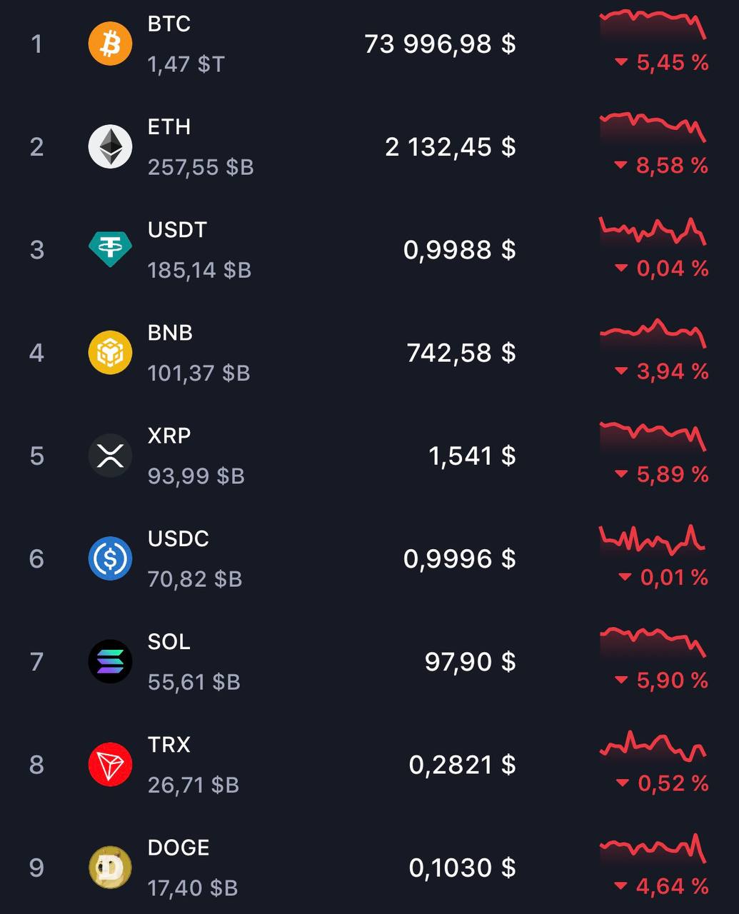This screenshot has width=739, height=914.
Task: Click the Tether USDT green icon
Action: (x=110, y=249)
